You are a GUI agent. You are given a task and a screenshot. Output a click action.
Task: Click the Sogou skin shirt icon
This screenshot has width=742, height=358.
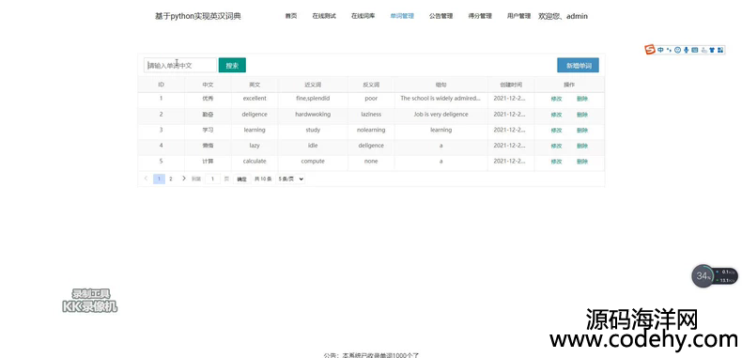[712, 50]
